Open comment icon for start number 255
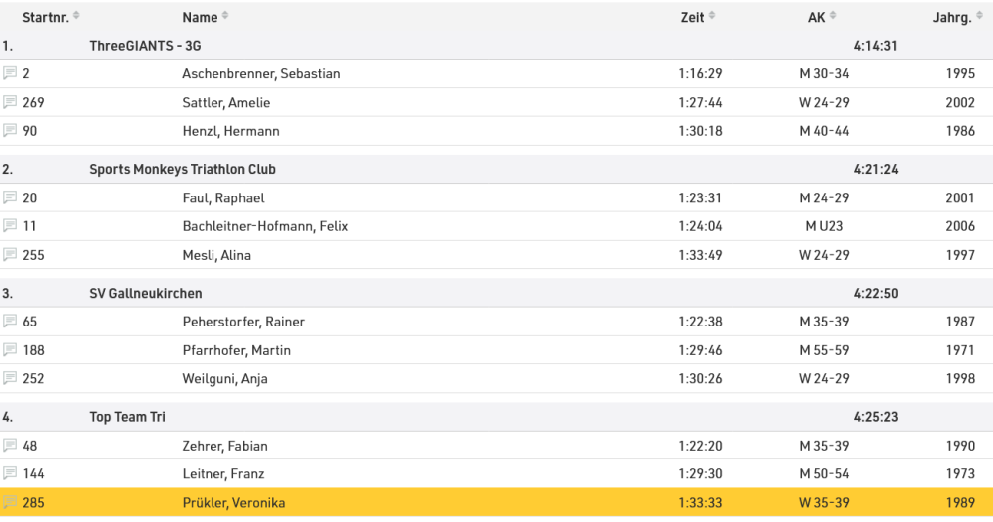The image size is (993, 522). click(10, 255)
